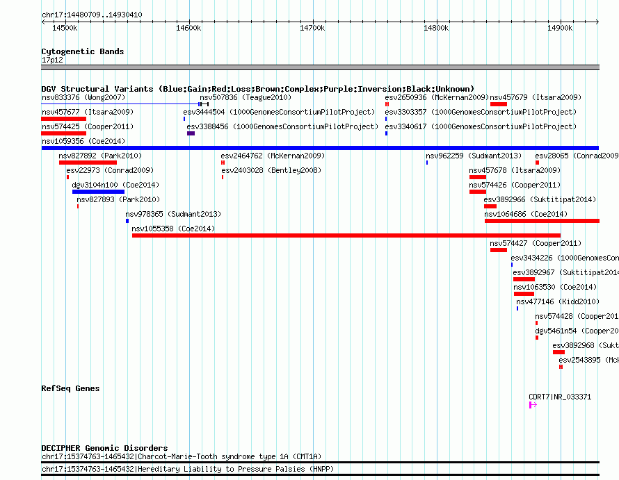Click the Cytogenetic Bands track title
This screenshot has height=480, width=619.
(x=83, y=51)
